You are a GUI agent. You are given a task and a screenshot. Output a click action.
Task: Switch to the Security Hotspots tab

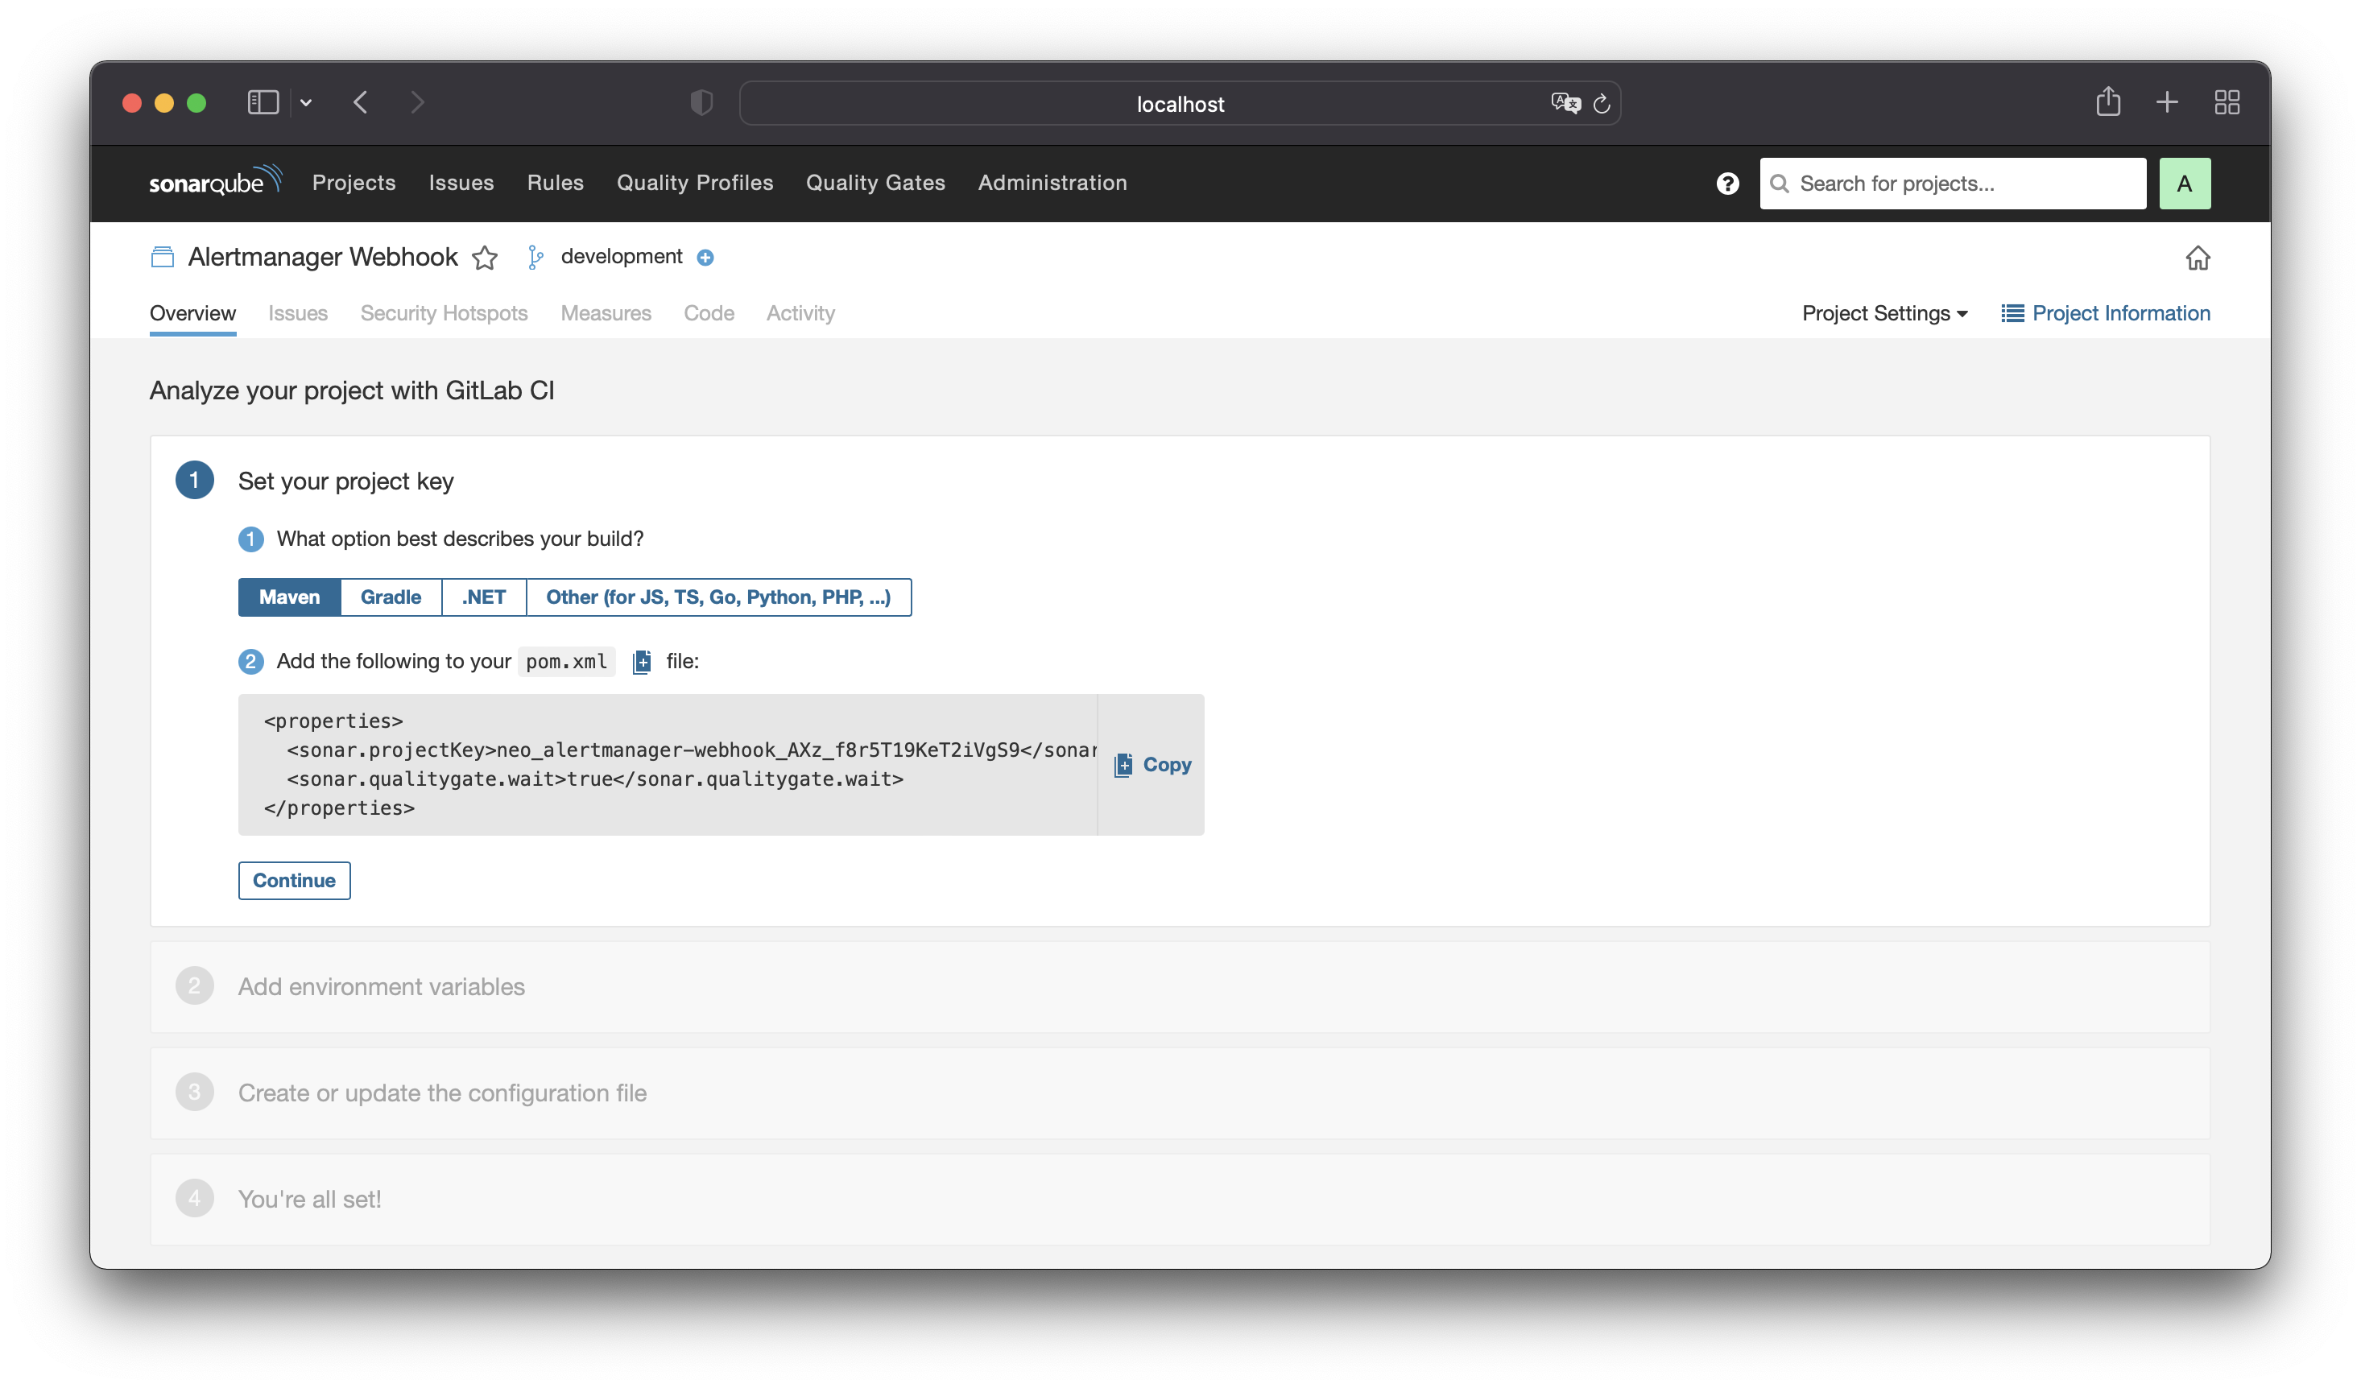click(x=444, y=313)
